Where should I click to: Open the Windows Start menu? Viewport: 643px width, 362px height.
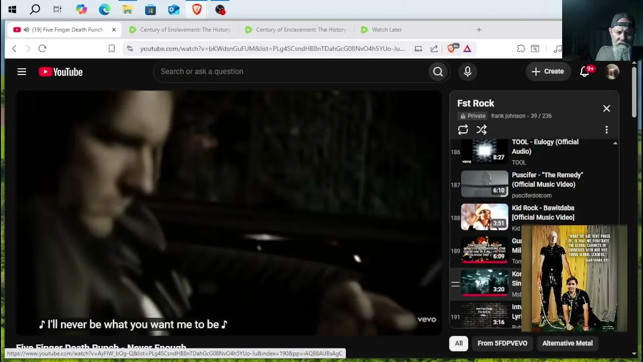tap(12, 9)
